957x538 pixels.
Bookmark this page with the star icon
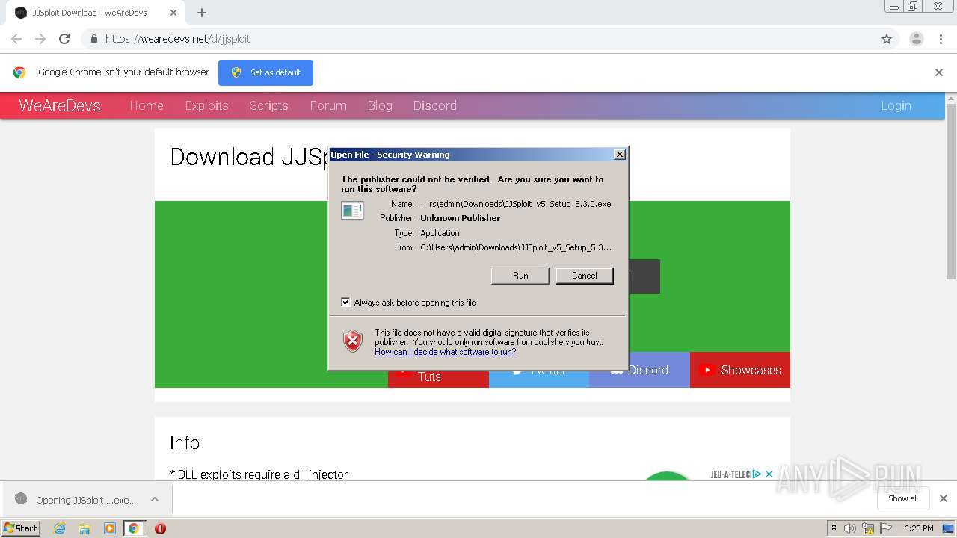pos(887,39)
